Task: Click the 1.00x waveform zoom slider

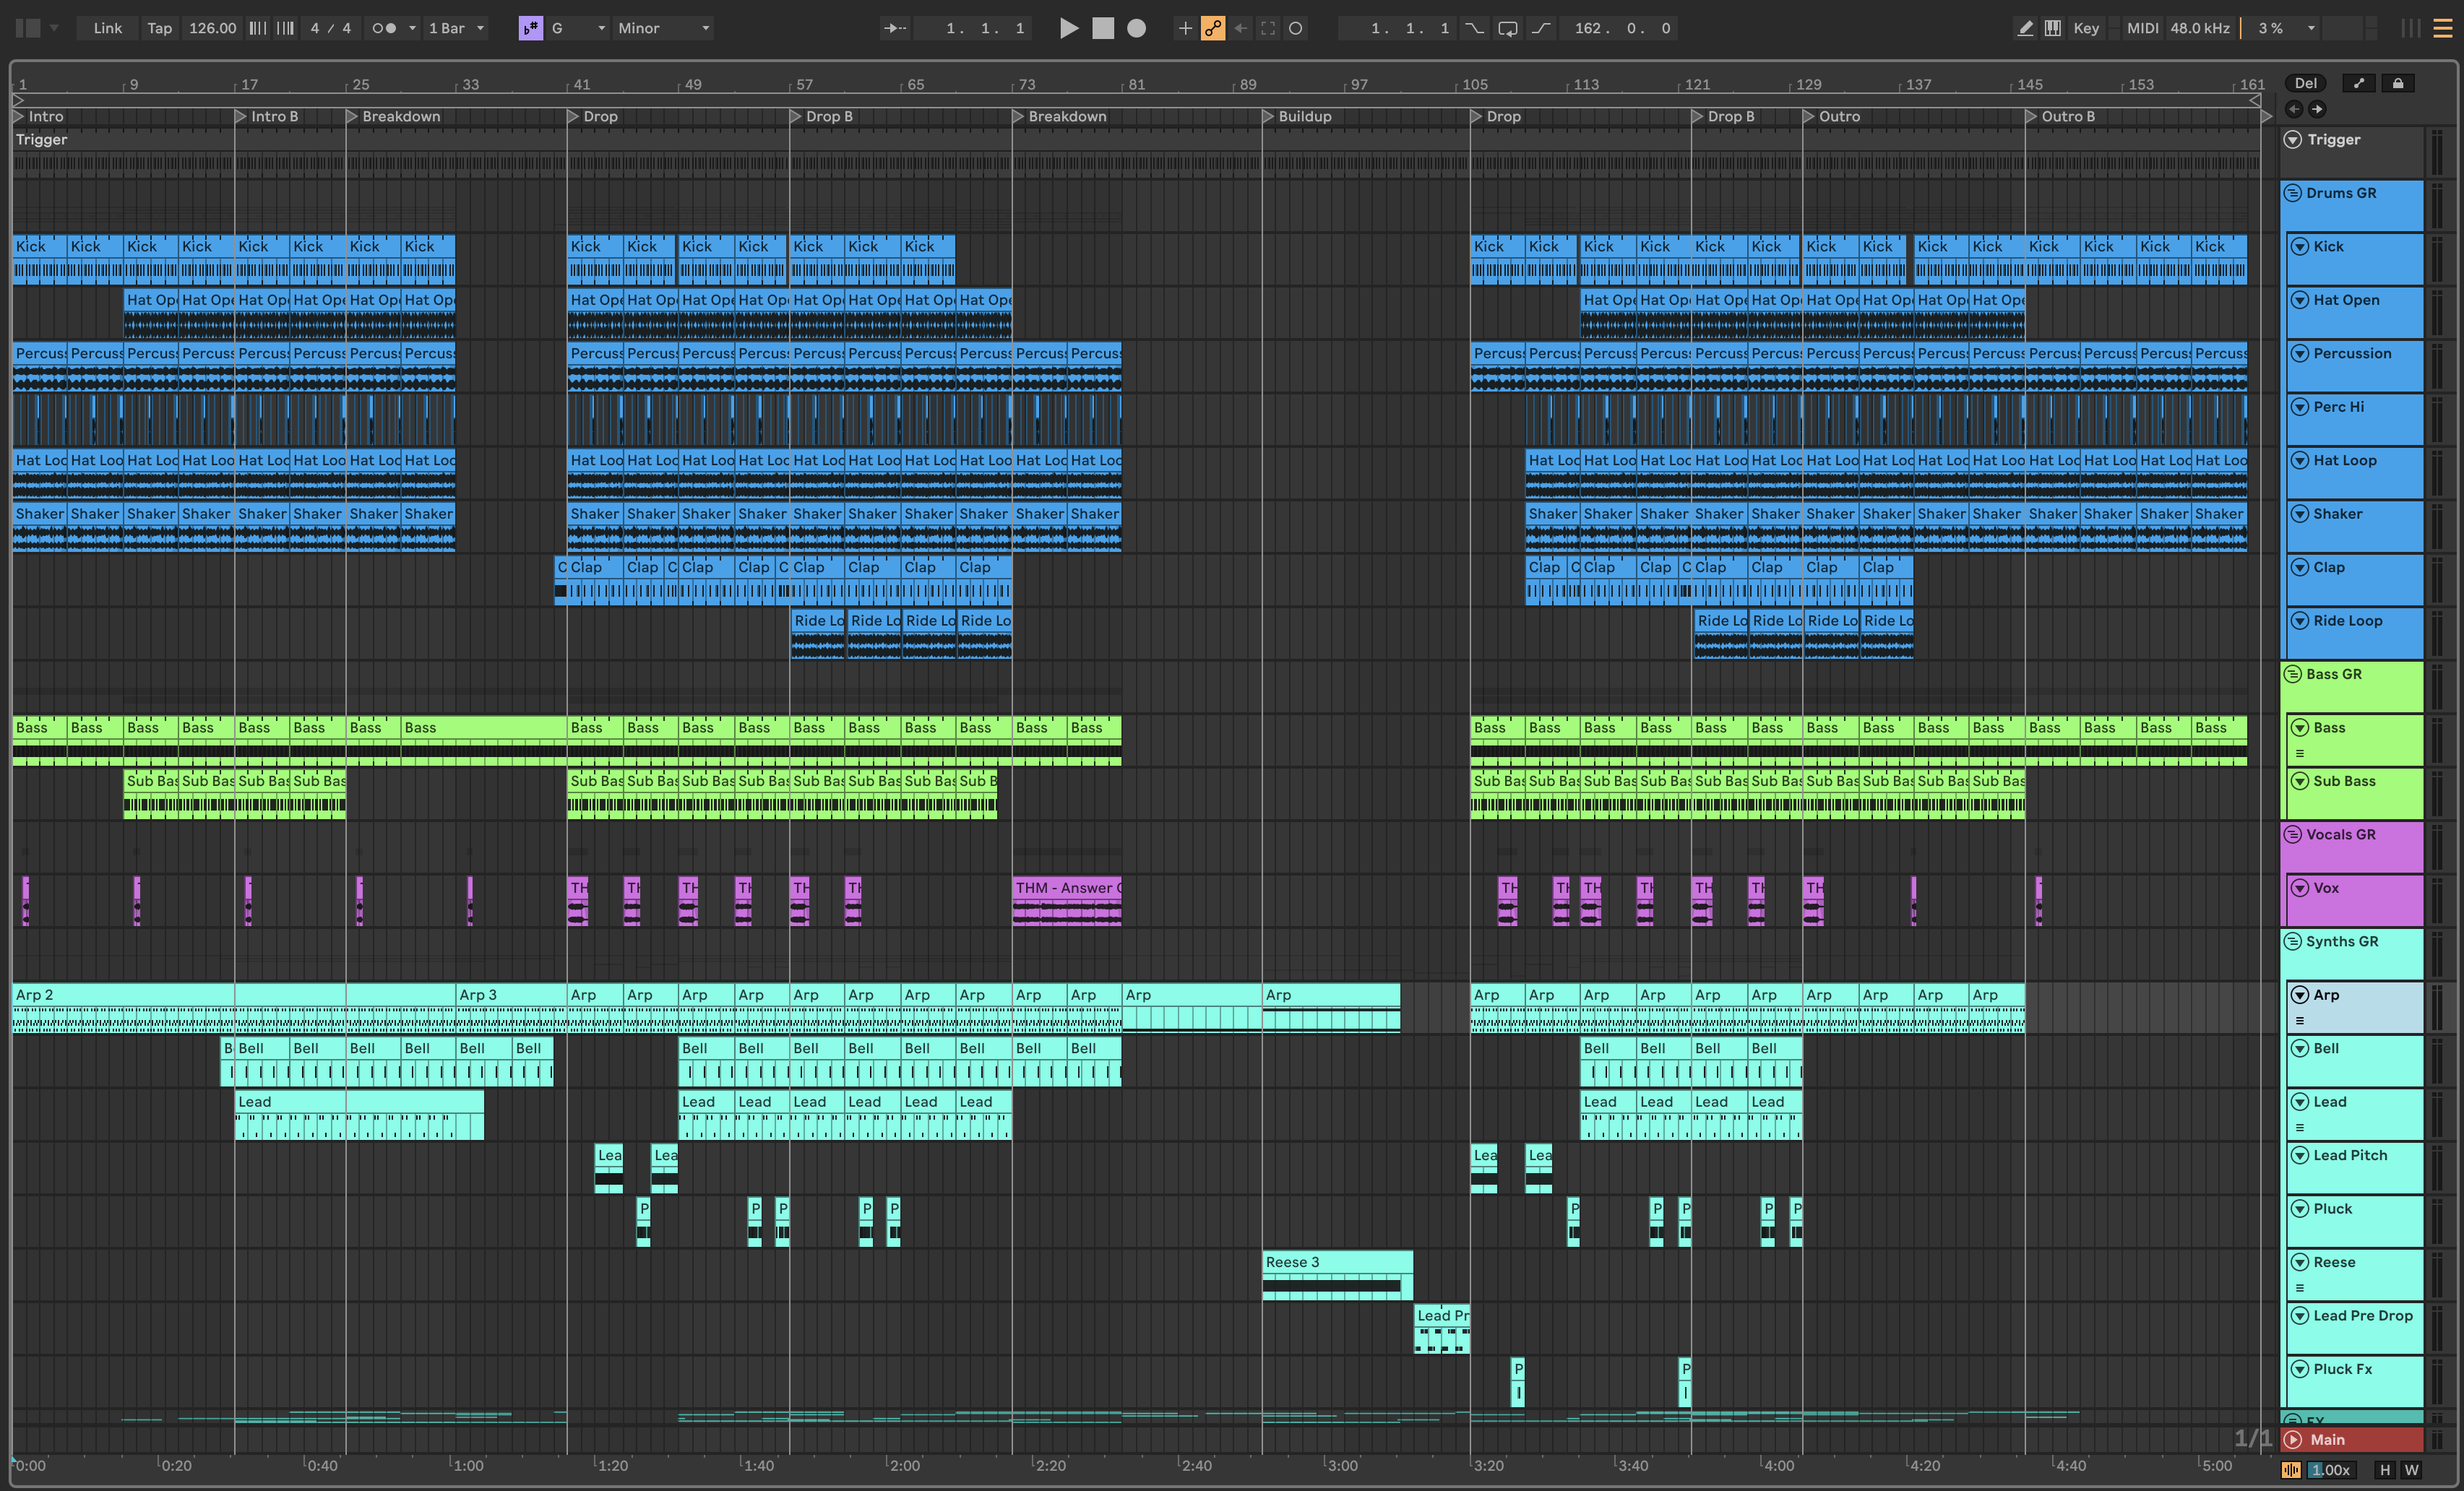Action: (x=2331, y=1469)
